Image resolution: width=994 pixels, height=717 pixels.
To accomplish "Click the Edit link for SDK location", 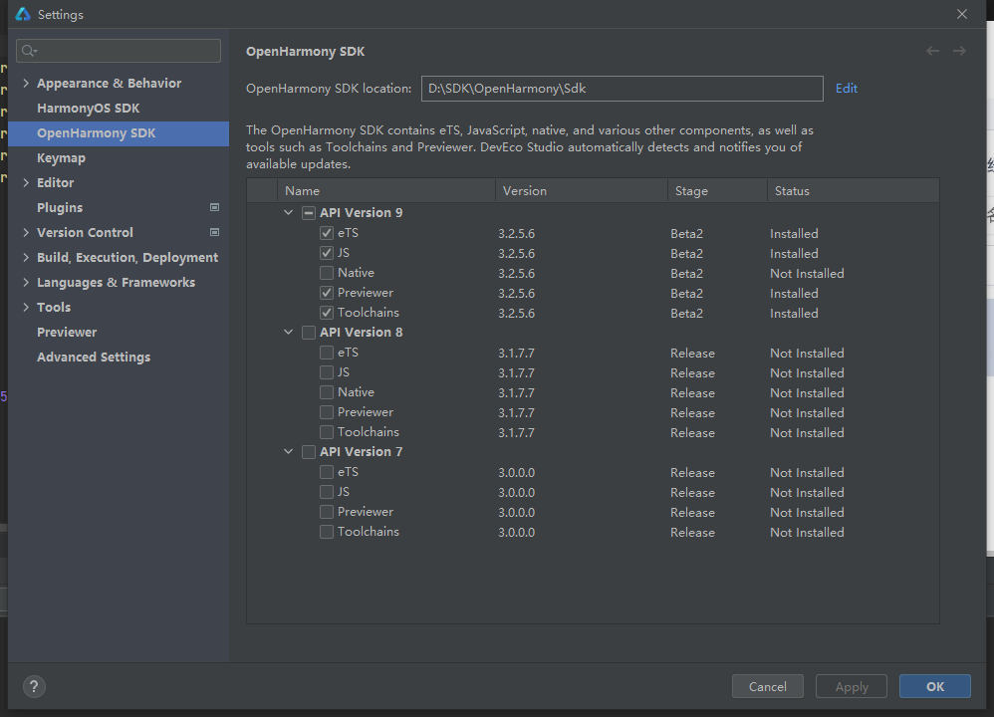I will pyautogui.click(x=847, y=88).
